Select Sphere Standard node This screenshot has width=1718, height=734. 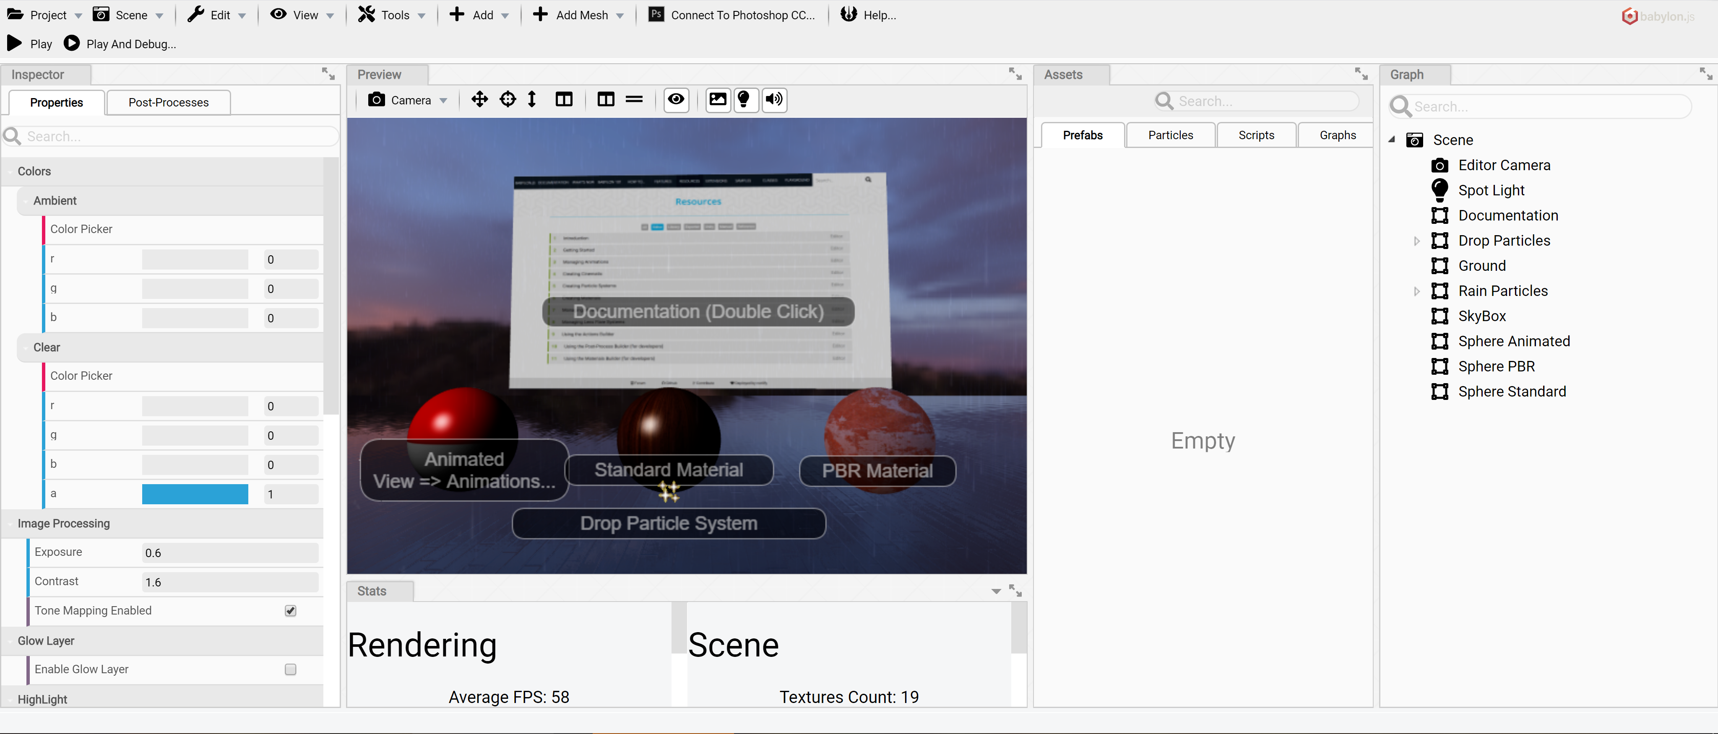(1512, 392)
